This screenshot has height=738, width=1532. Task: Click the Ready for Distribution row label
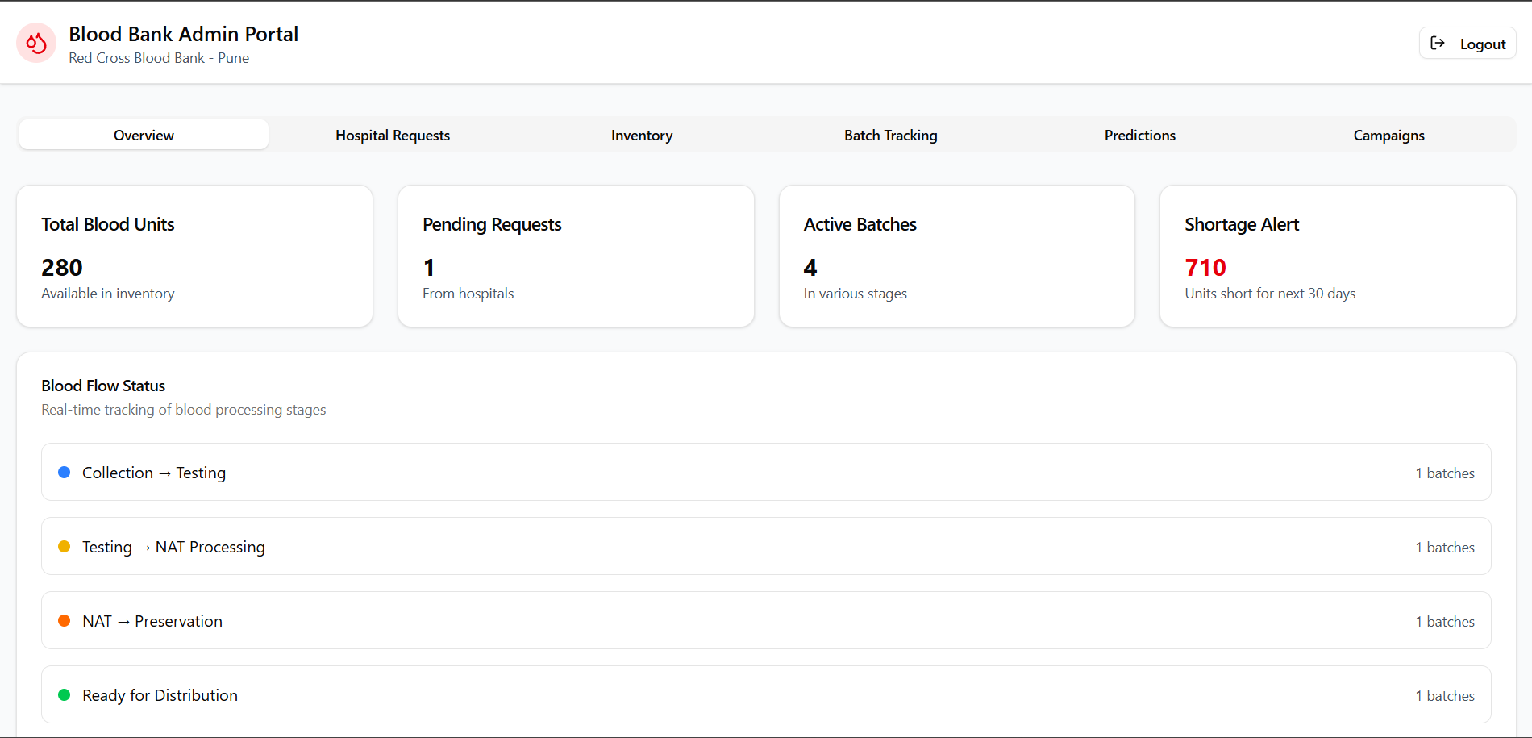click(160, 695)
